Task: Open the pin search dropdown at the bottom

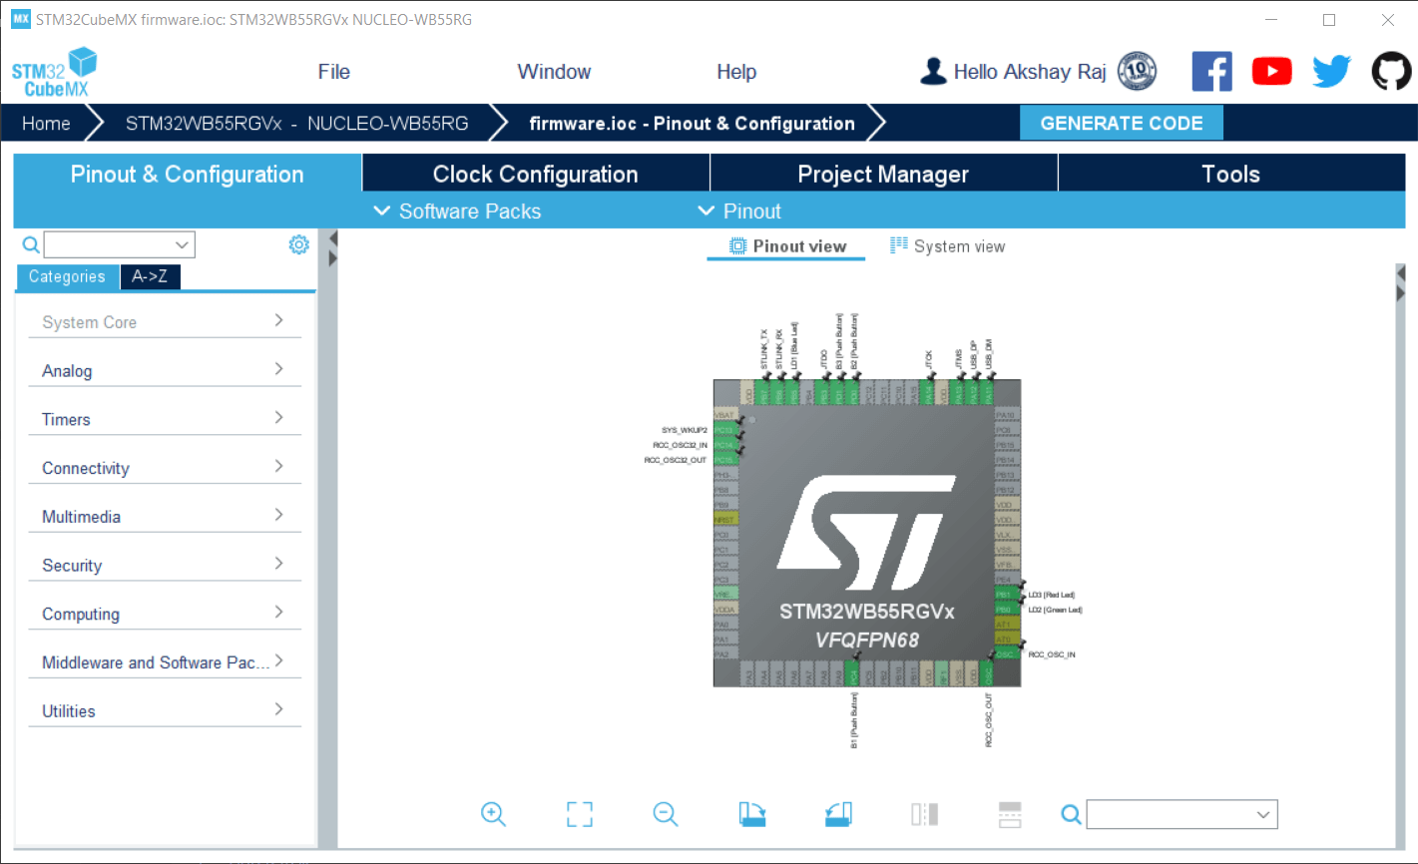Action: click(1182, 815)
